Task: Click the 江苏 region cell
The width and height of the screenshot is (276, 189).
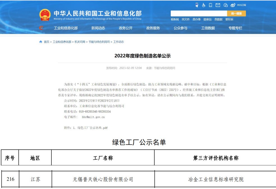Action: (35, 179)
